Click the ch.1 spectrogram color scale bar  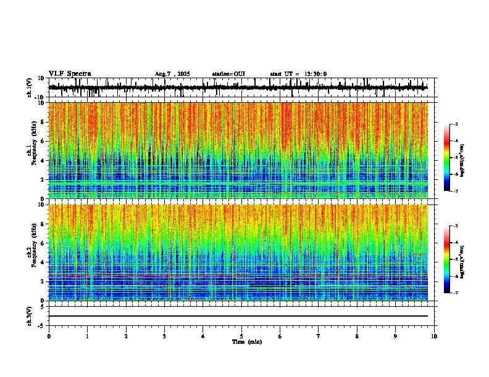(x=447, y=158)
